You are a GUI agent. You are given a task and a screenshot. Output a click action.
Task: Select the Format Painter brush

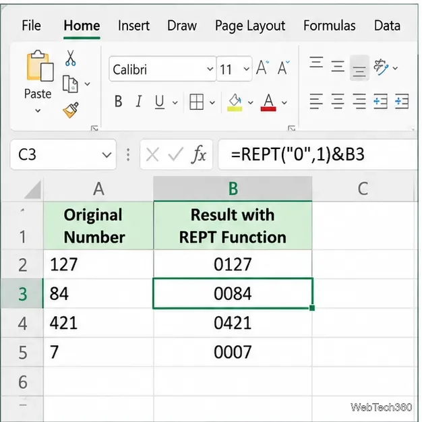pyautogui.click(x=71, y=110)
